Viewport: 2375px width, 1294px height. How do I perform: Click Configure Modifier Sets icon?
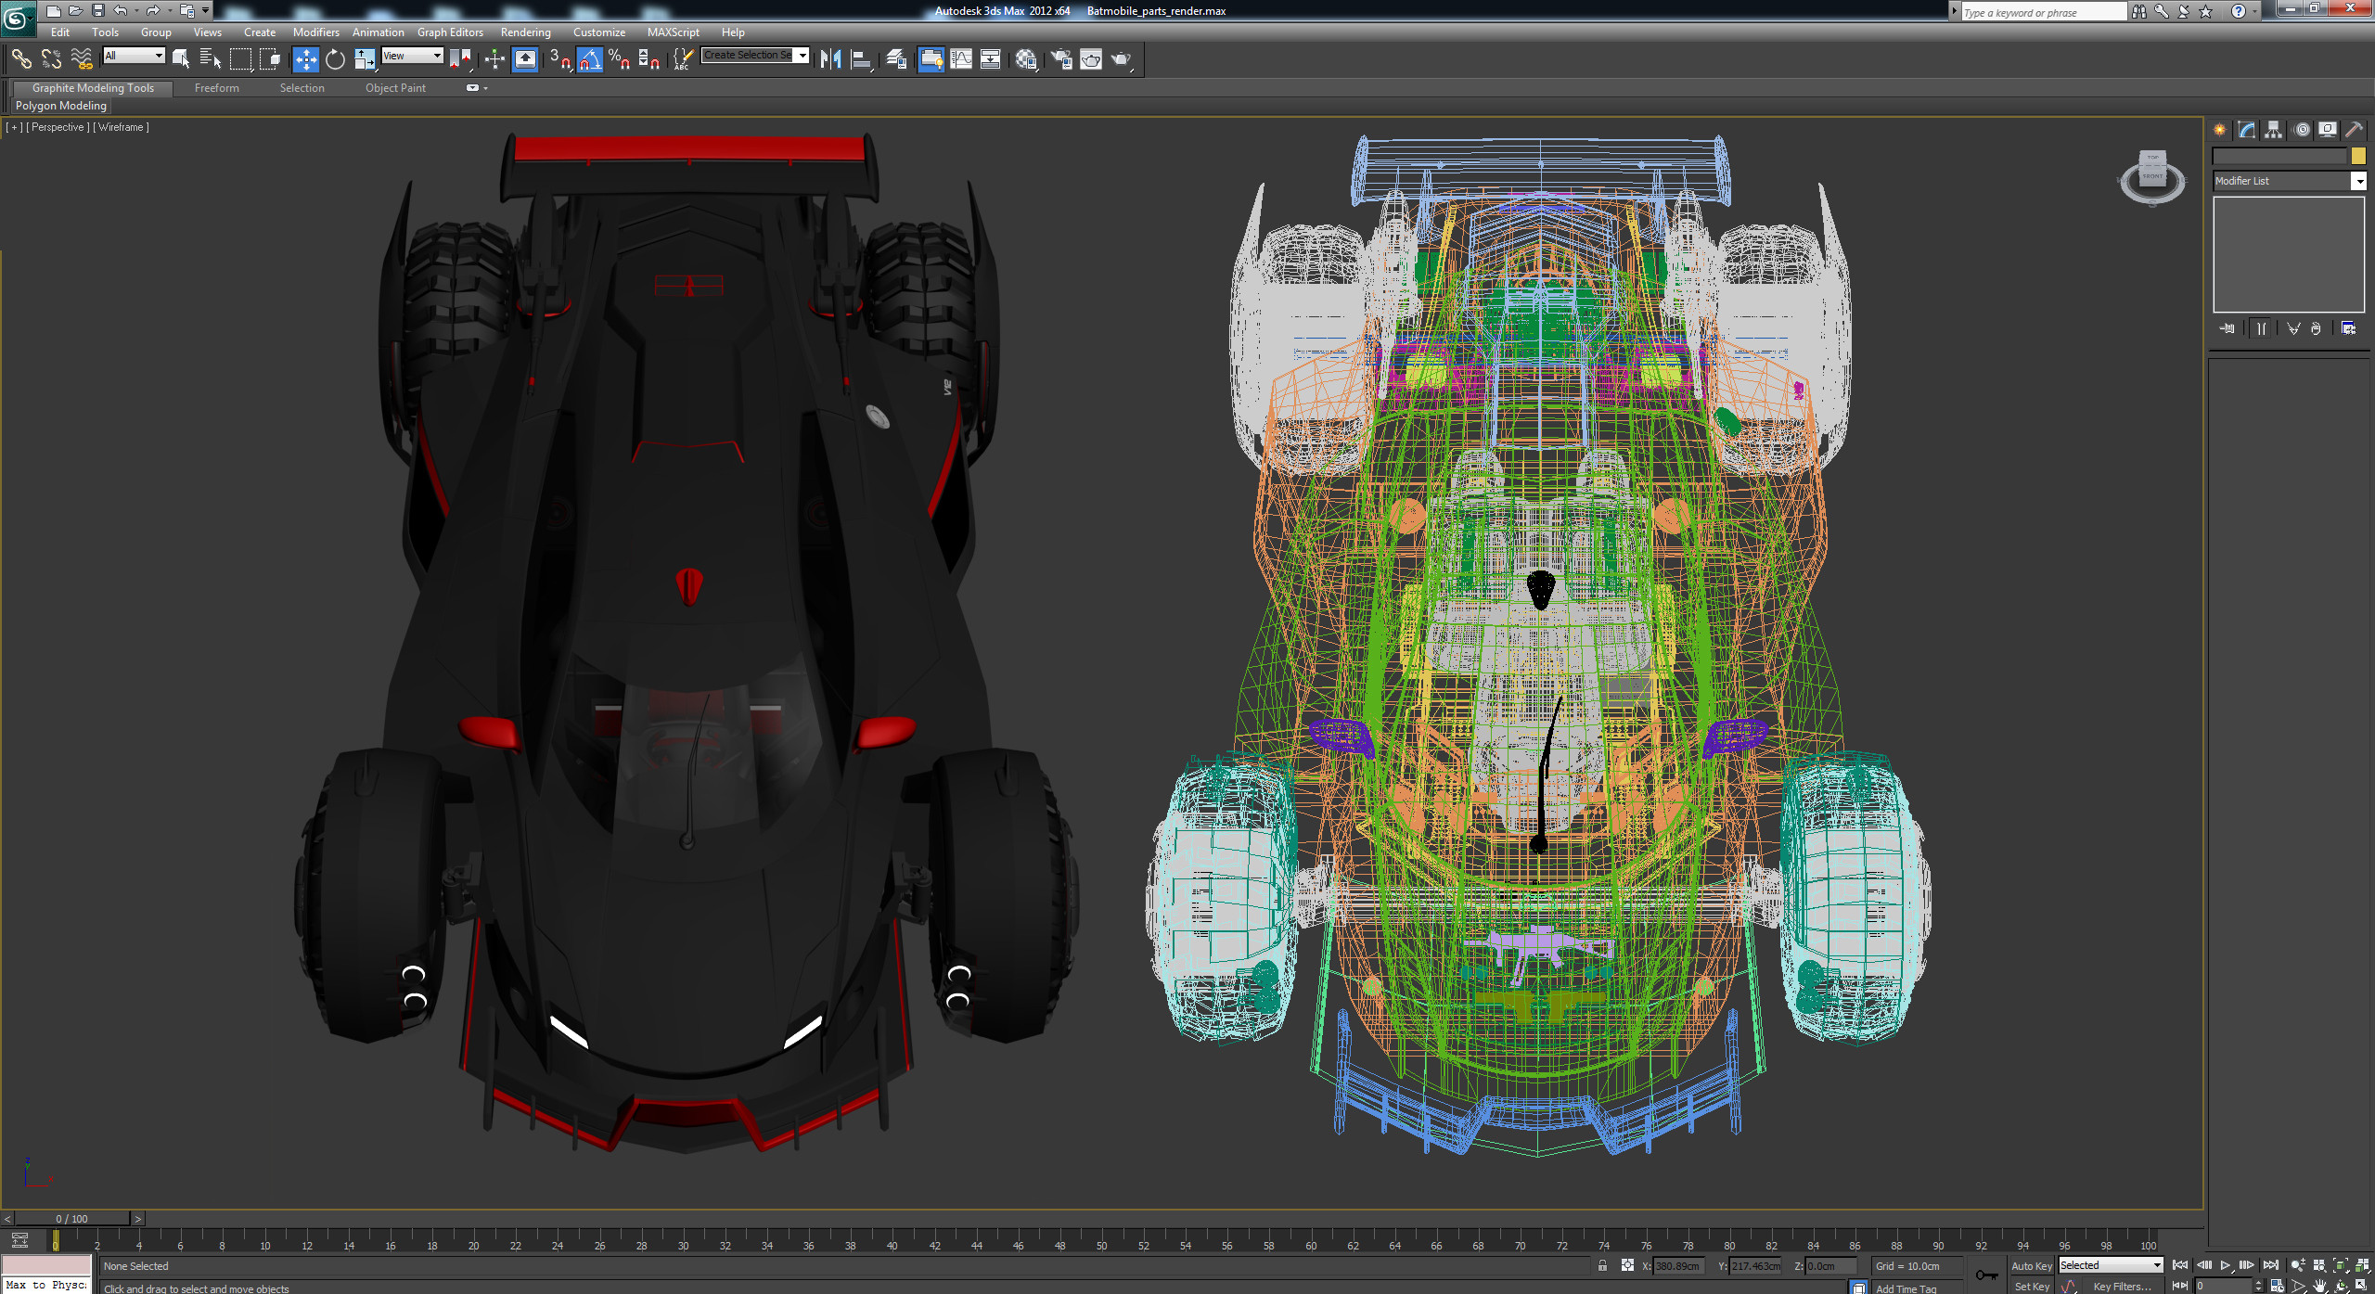(x=2348, y=328)
